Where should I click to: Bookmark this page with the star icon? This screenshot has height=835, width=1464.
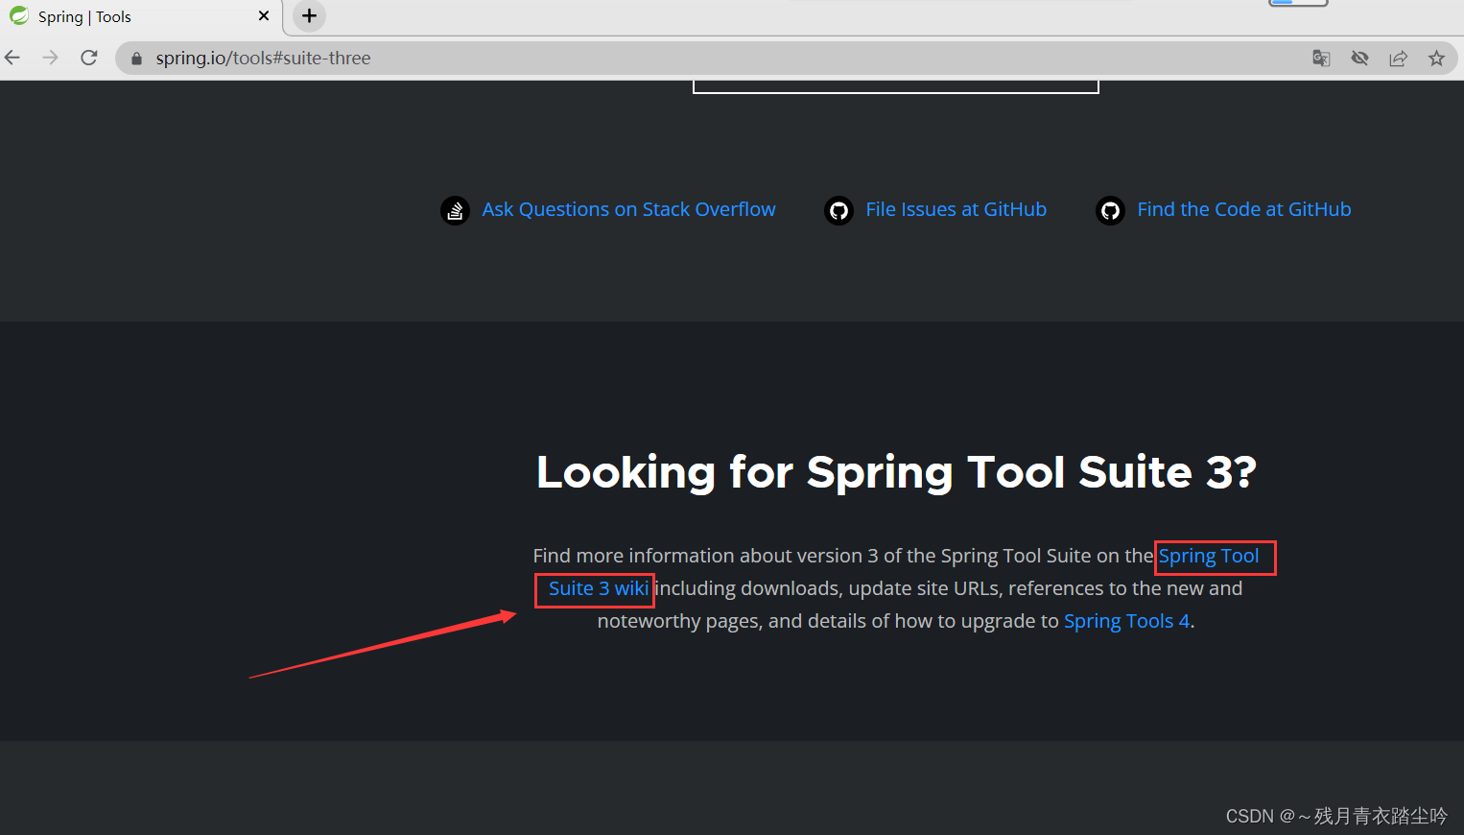click(x=1436, y=58)
